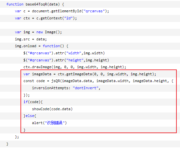Click the function name base64ToqR
The image size is (180, 148).
pos(36,4)
